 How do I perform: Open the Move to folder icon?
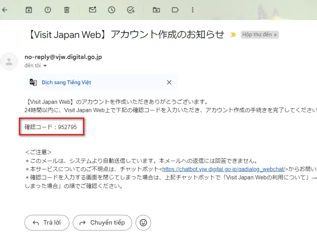click(156, 10)
